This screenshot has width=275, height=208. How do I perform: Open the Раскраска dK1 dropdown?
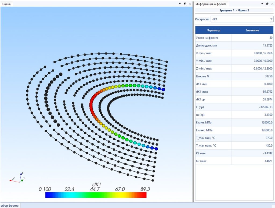tap(242, 19)
